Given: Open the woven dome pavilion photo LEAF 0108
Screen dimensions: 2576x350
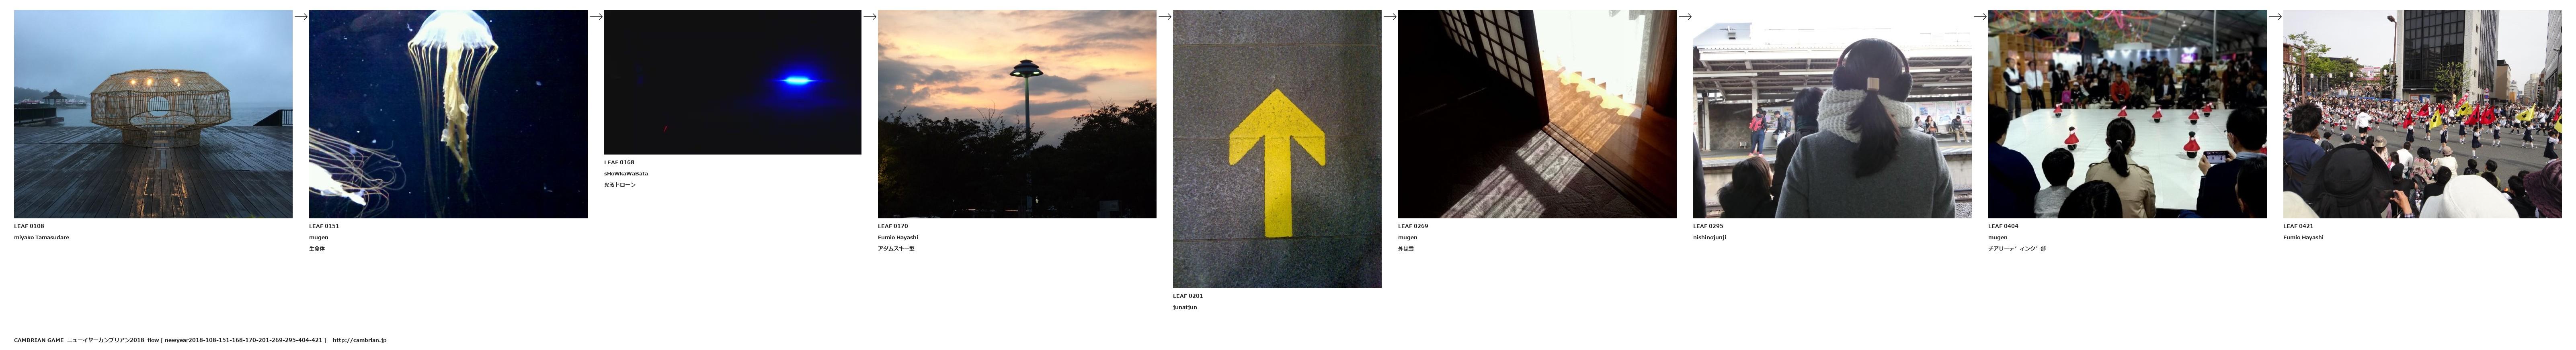Looking at the screenshot, I should 153,114.
